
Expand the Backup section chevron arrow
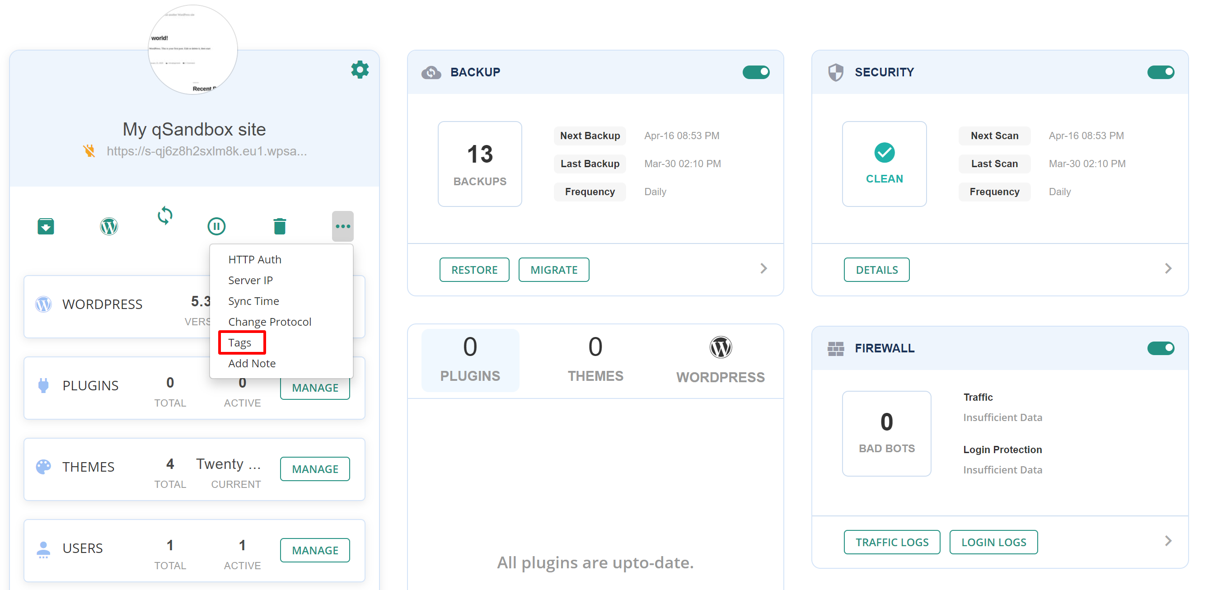[763, 269]
